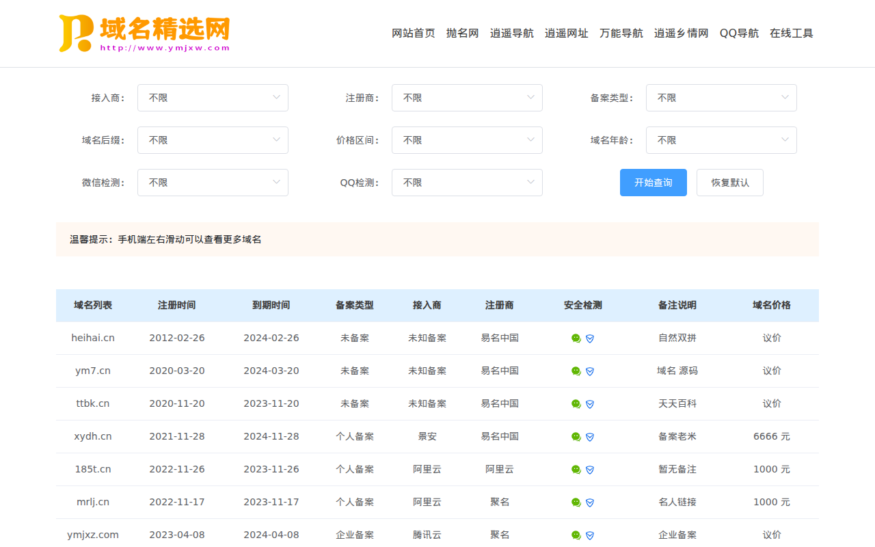875x547 pixels.
Task: Open the xydh.cn domain entry
Action: click(93, 436)
